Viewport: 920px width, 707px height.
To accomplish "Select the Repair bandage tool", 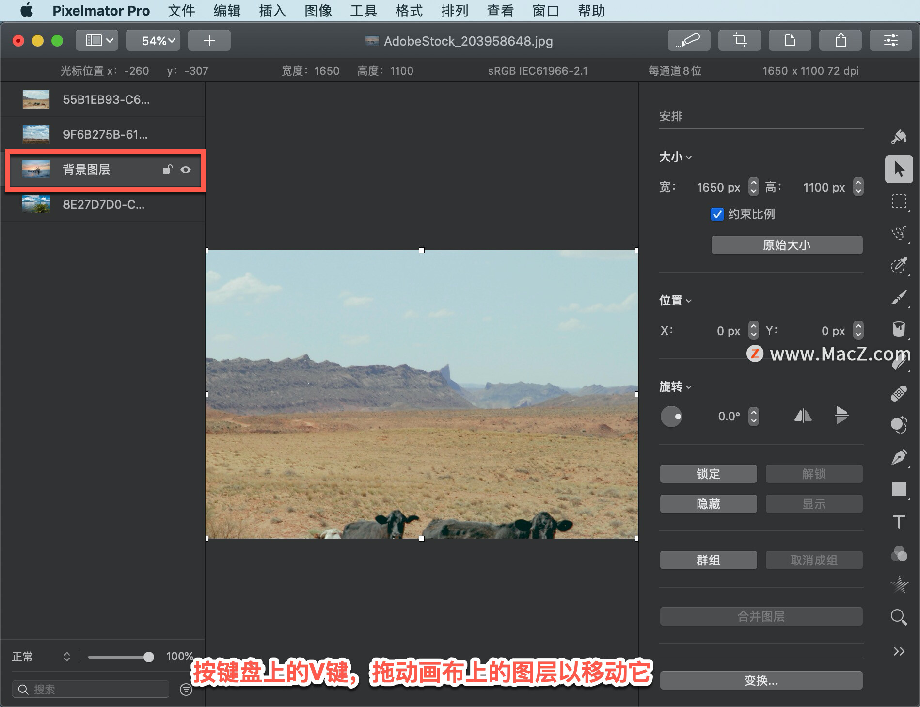I will (899, 393).
